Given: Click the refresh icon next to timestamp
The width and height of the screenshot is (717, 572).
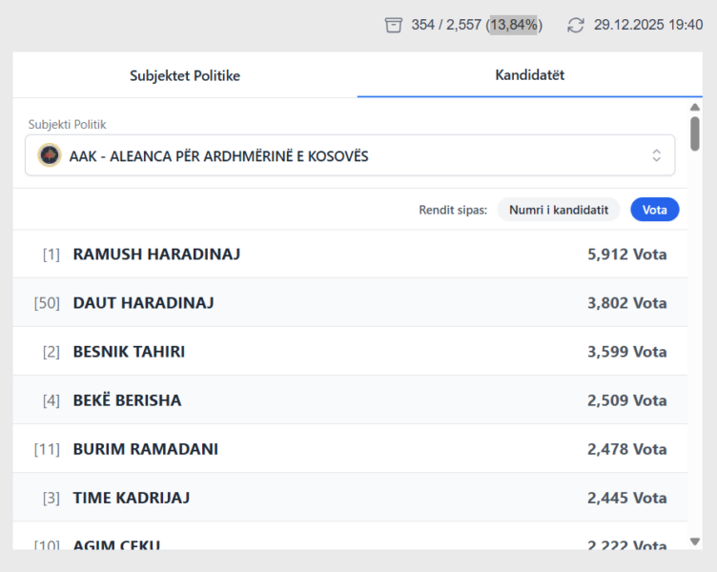Looking at the screenshot, I should [575, 25].
